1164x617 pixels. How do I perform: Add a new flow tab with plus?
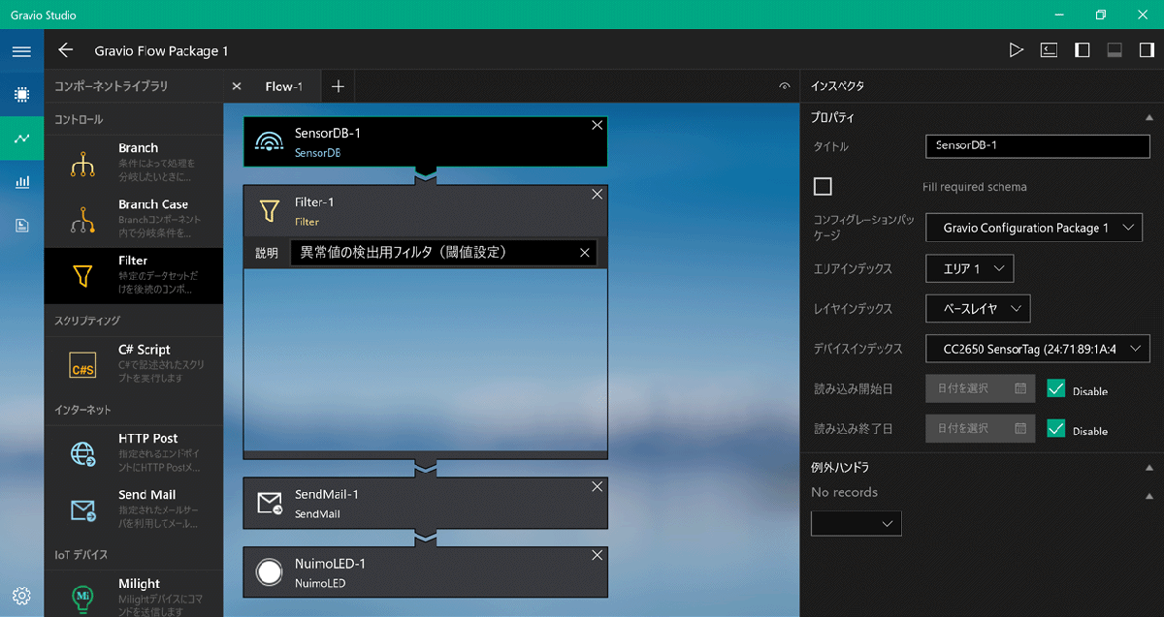pyautogui.click(x=338, y=86)
